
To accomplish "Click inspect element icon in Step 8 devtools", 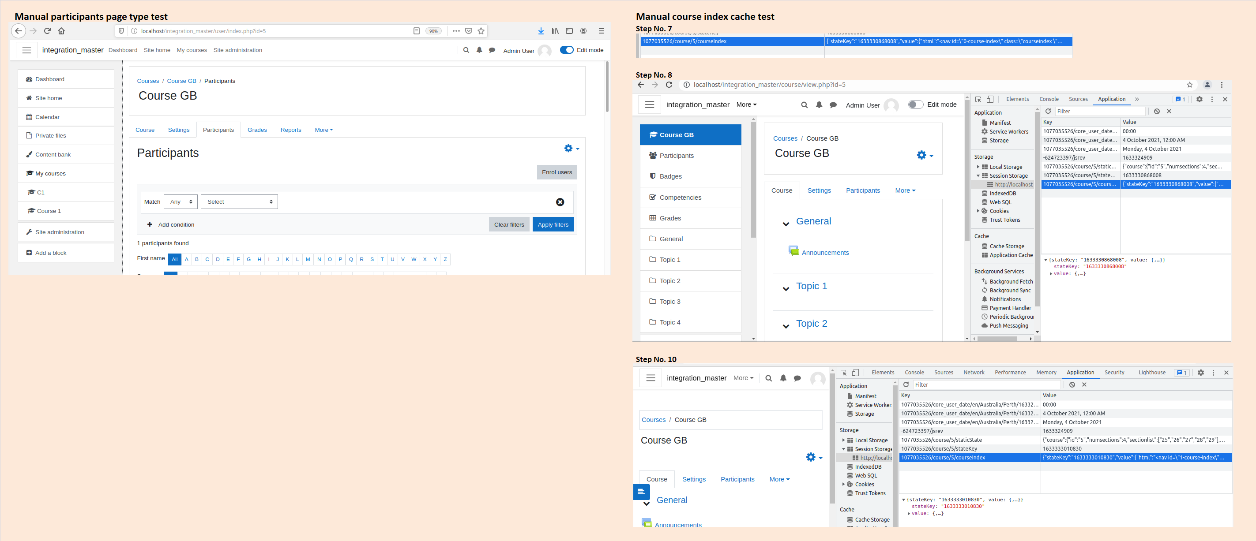I will point(978,99).
